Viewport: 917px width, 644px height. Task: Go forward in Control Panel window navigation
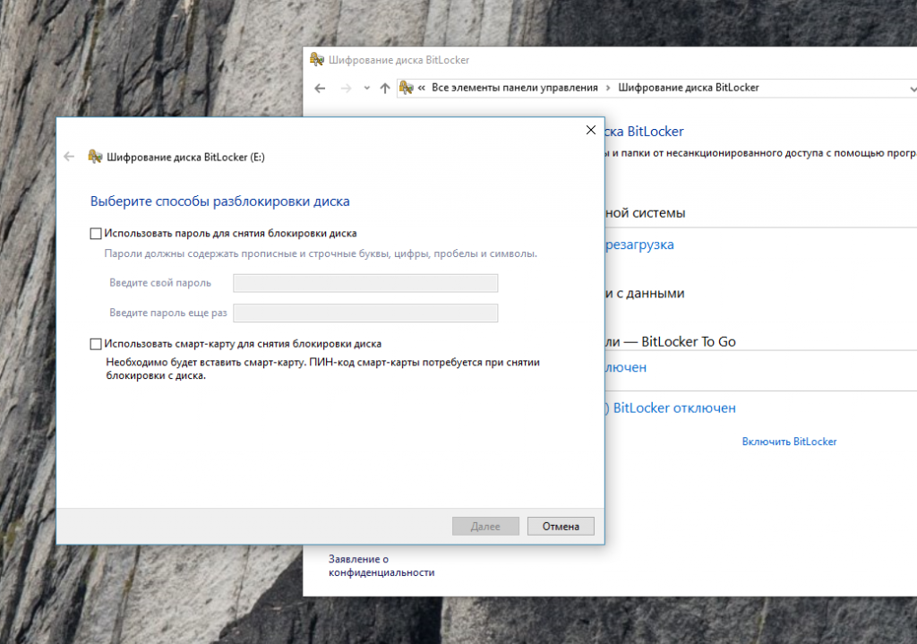[347, 89]
